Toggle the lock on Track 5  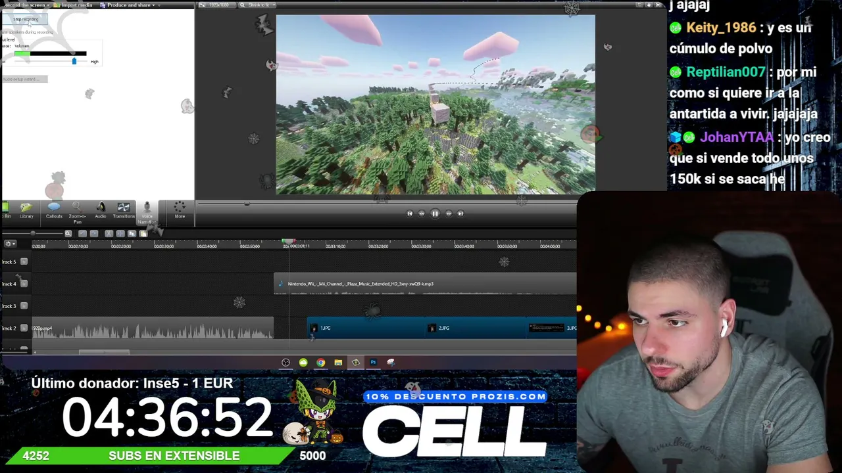pos(24,261)
